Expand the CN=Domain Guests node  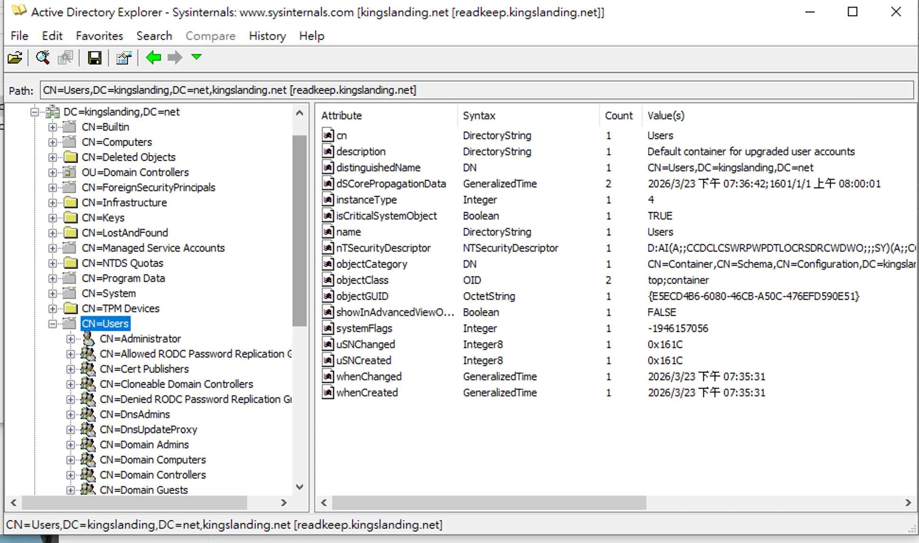(71, 490)
